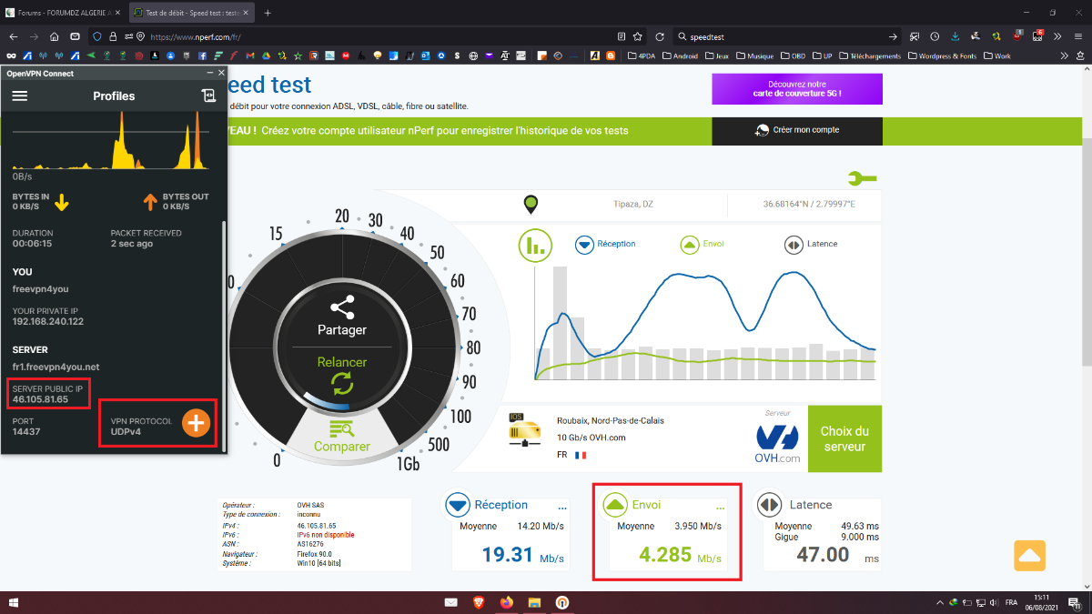1092x614 pixels.
Task: Open the OpenVPN hamburger menu
Action: pyautogui.click(x=20, y=96)
